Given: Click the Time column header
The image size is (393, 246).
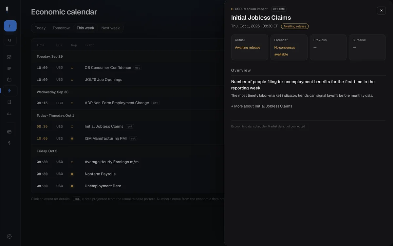Looking at the screenshot, I should (x=40, y=45).
